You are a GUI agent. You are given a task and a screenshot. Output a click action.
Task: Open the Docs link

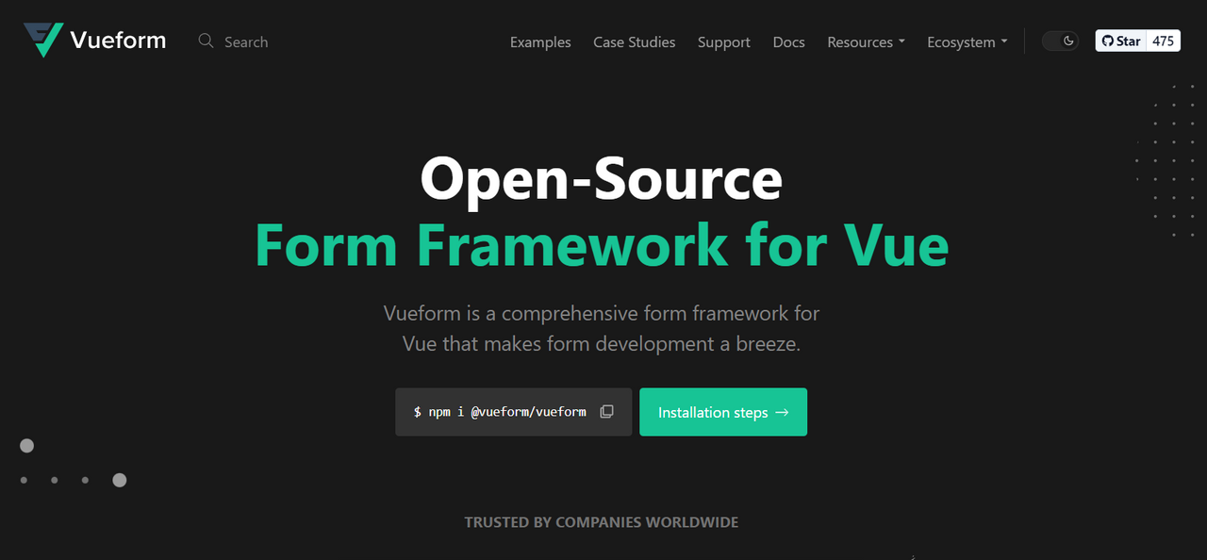(788, 41)
